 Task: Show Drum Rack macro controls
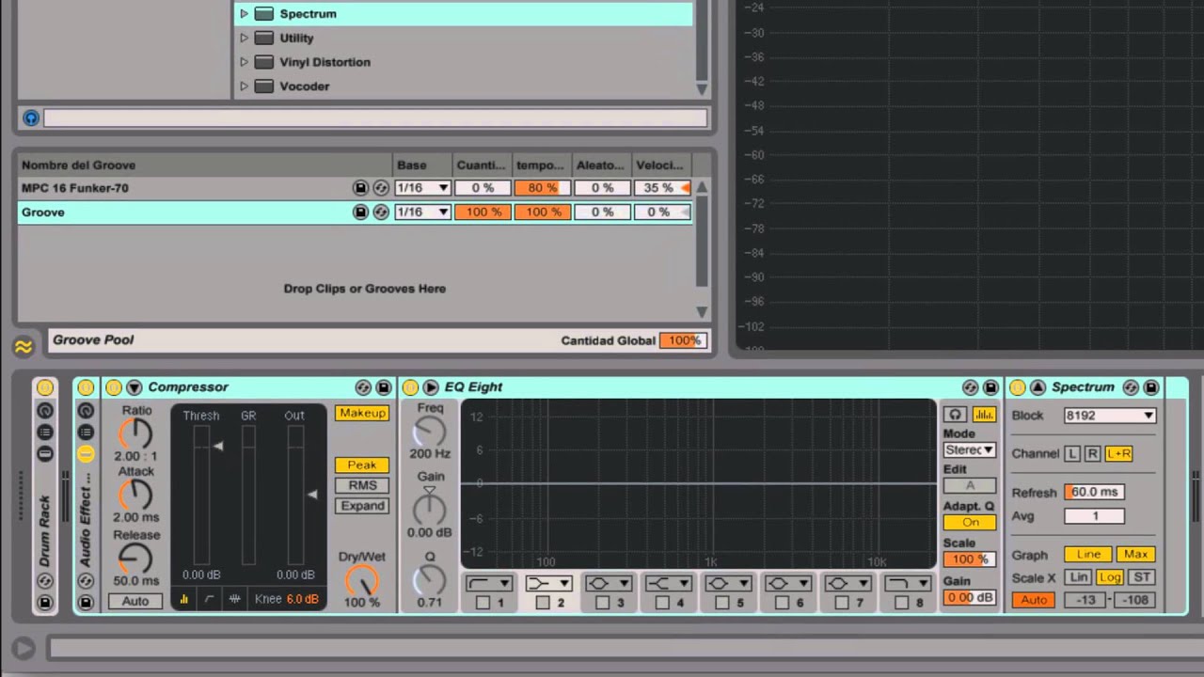(x=44, y=411)
